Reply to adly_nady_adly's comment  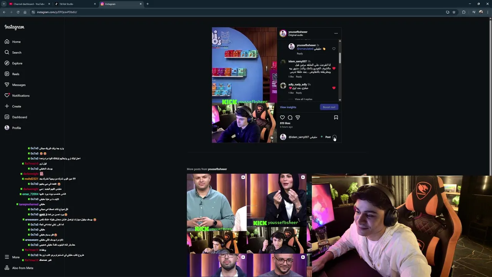299,93
